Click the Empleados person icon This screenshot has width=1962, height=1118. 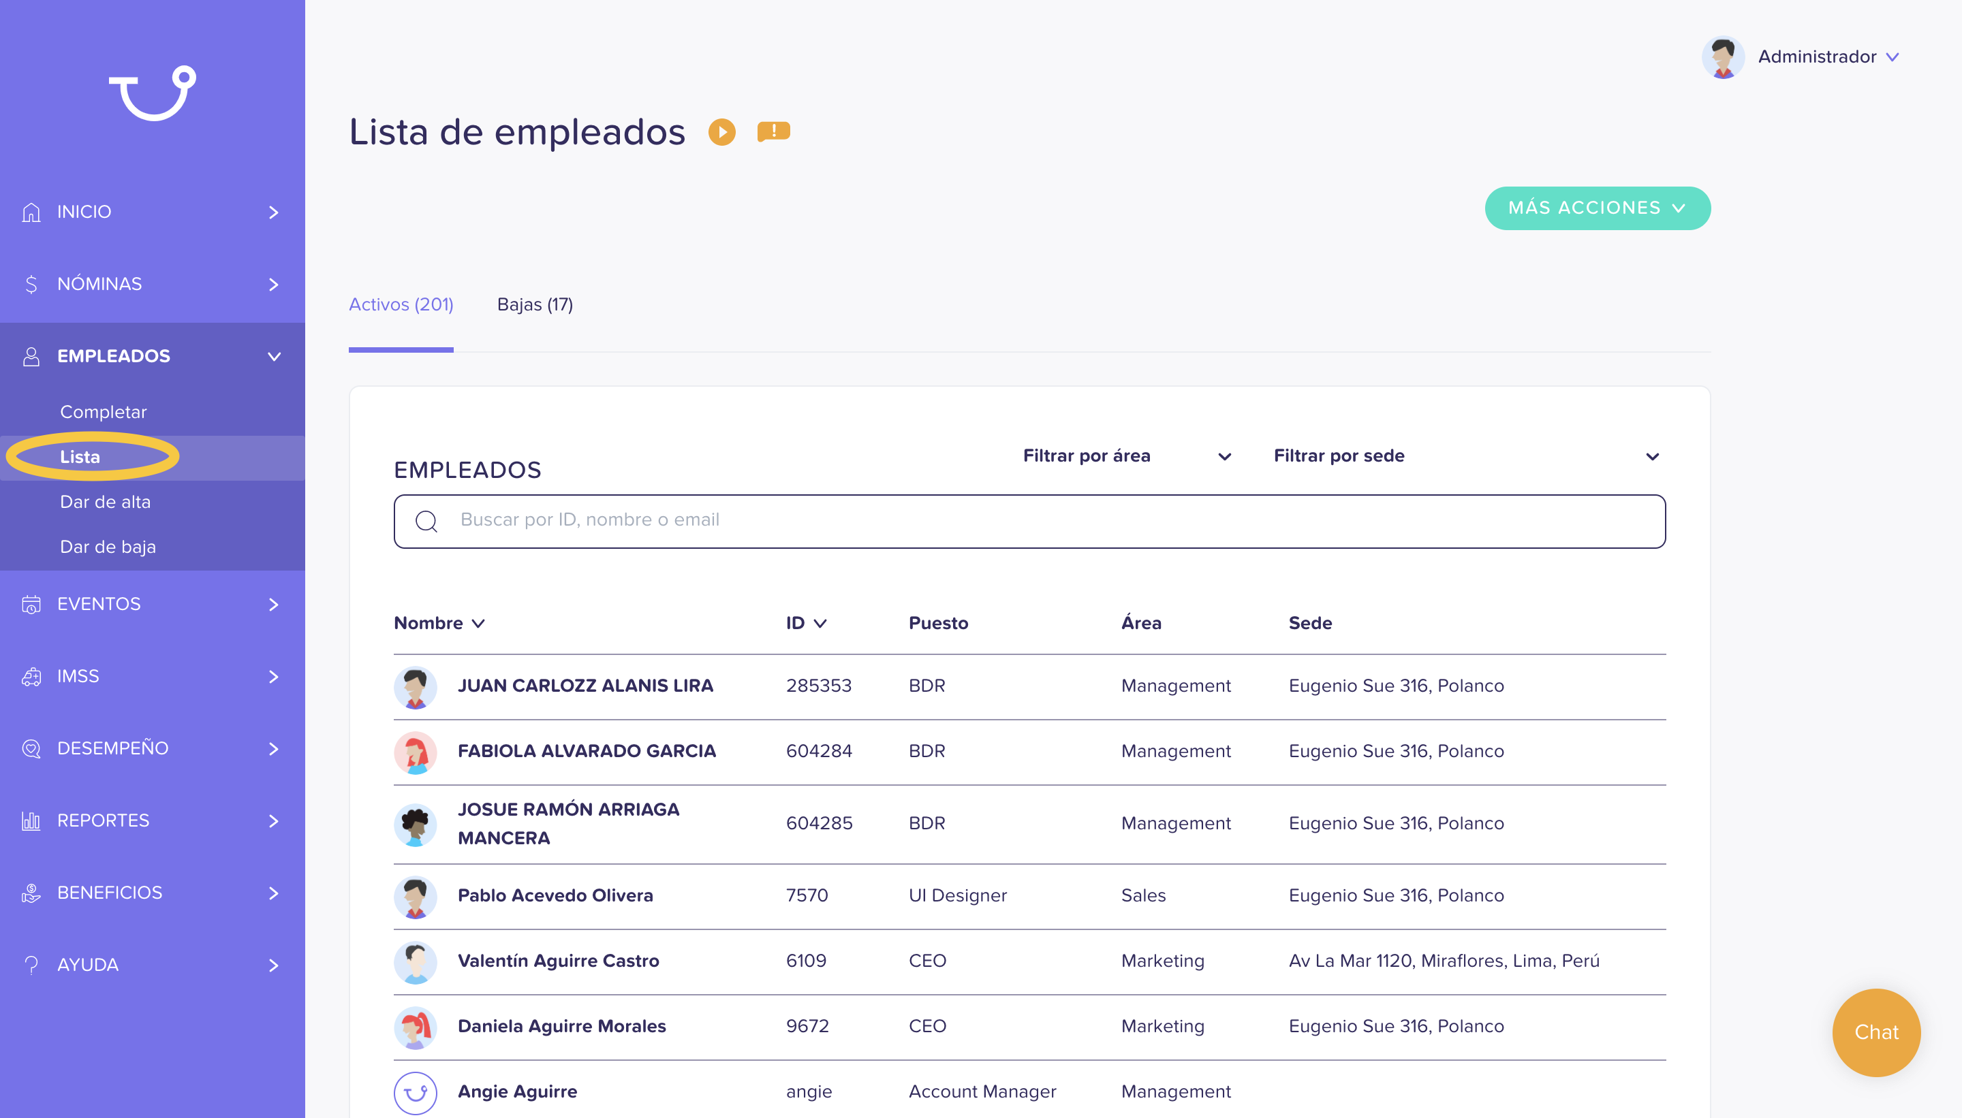(x=31, y=356)
